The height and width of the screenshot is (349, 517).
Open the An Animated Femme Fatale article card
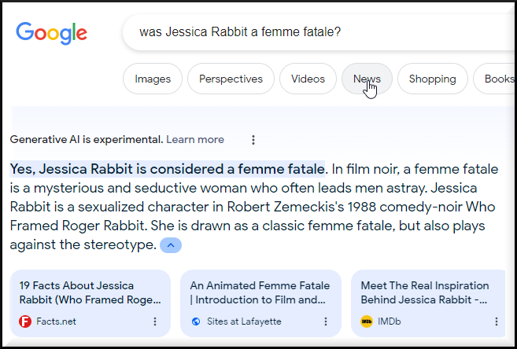260,292
